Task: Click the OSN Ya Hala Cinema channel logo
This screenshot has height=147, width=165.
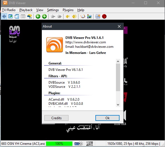Action: pos(14,34)
